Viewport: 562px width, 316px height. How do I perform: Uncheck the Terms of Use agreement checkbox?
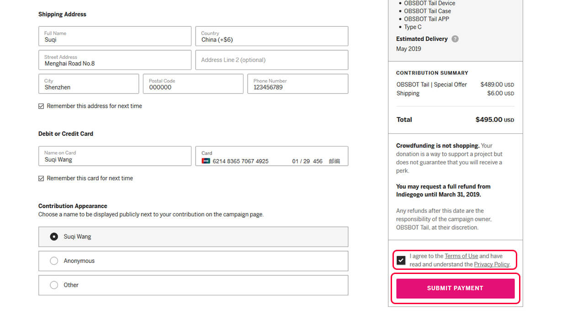(401, 260)
